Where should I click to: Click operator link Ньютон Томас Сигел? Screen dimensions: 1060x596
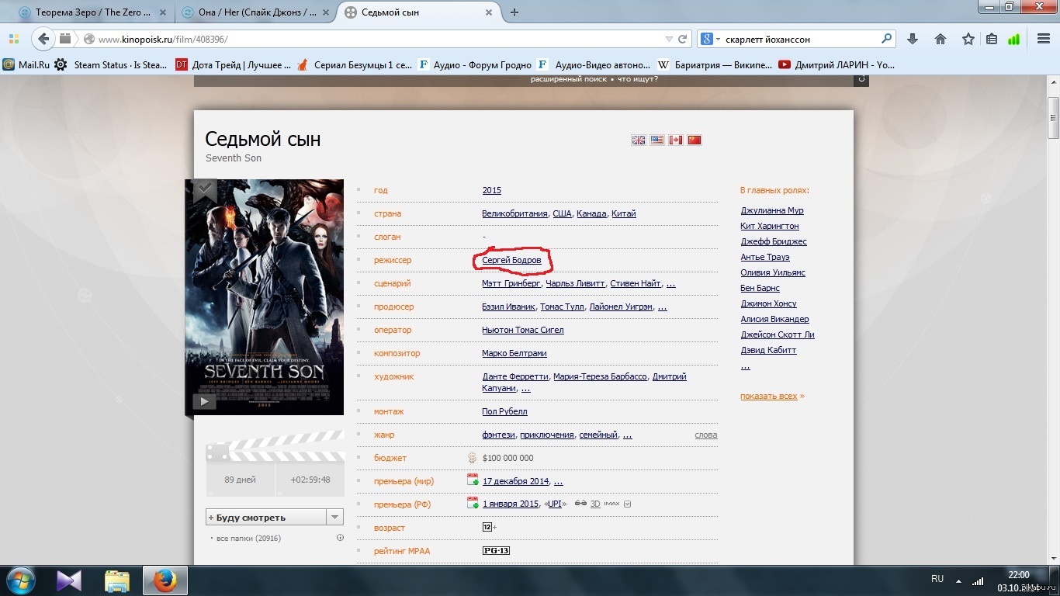tap(523, 330)
